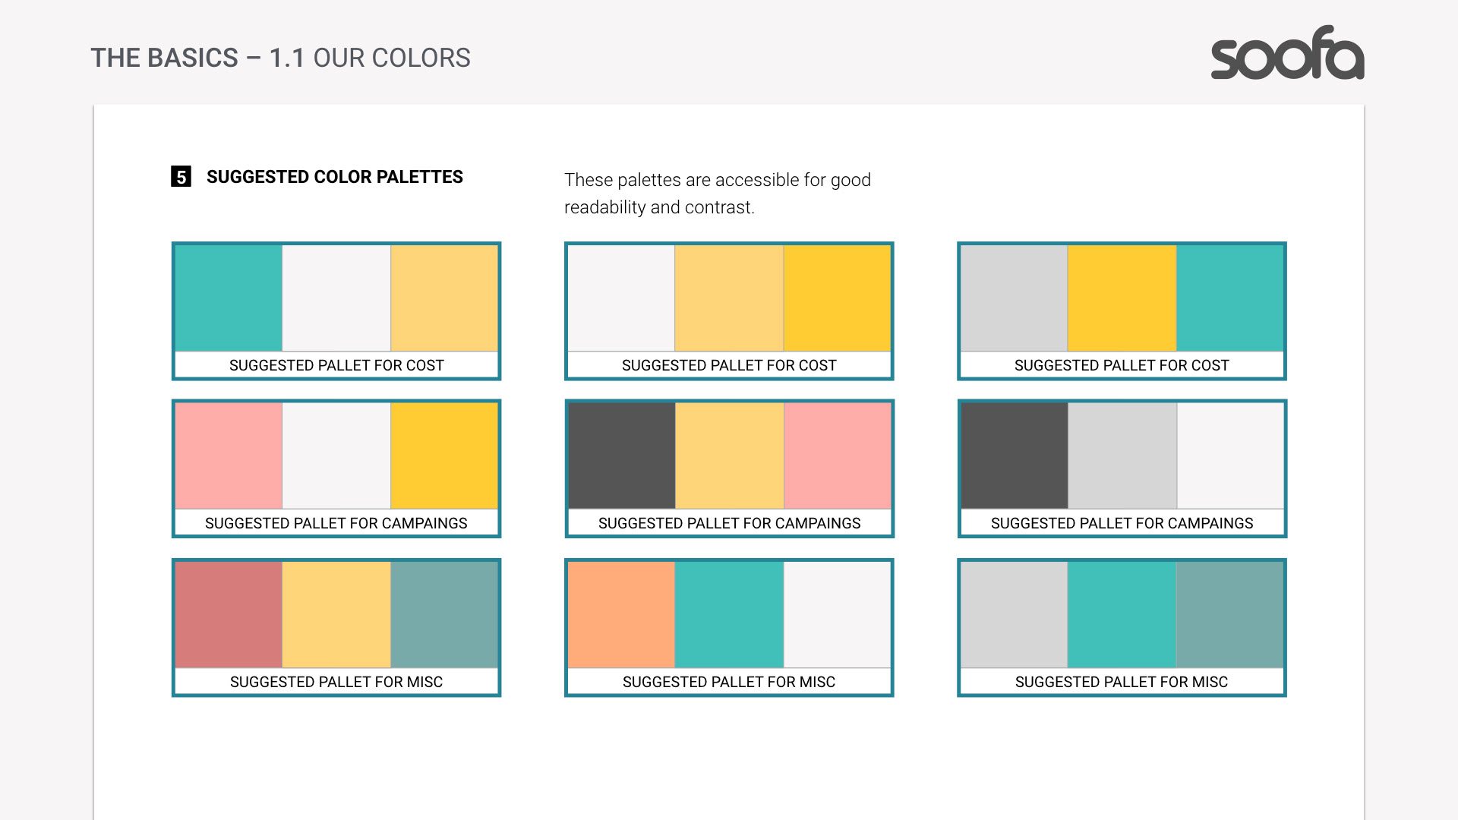Click the soofa logo

coord(1287,53)
